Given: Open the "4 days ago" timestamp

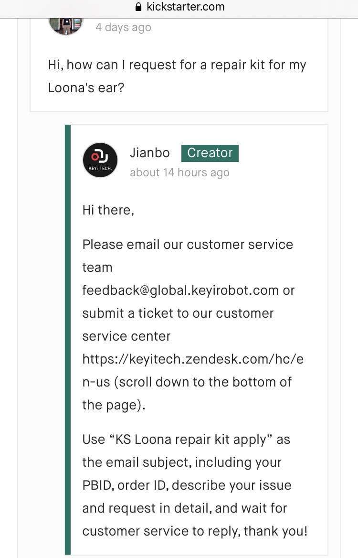Looking at the screenshot, I should coord(123,27).
